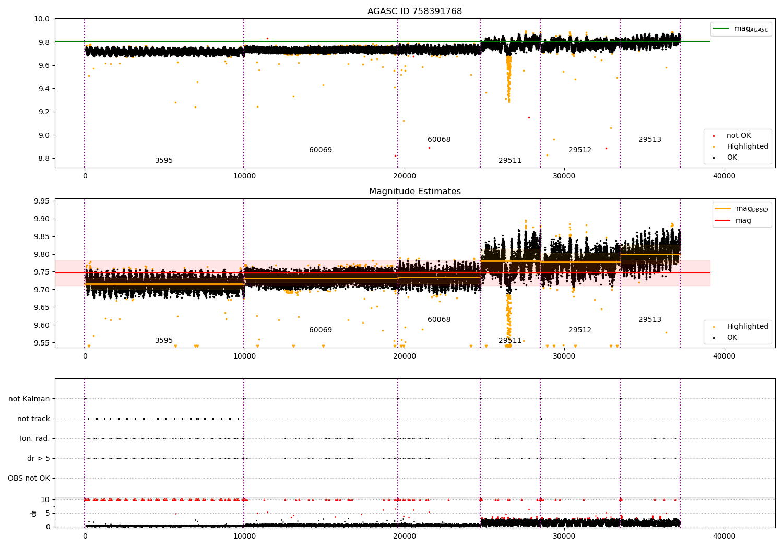Click '30000' x-axis tick under the bottom plot

click(564, 536)
